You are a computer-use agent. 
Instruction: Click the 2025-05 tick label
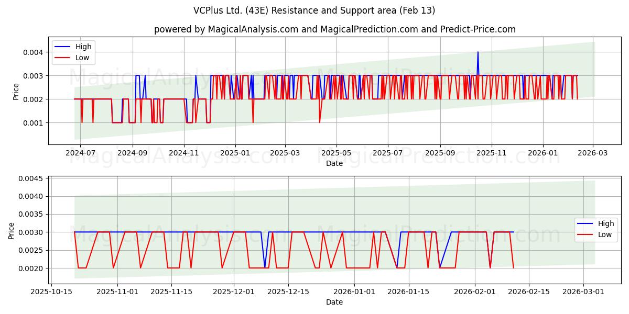coord(336,153)
